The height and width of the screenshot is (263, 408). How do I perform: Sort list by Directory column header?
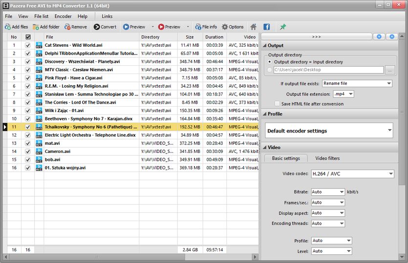(158, 37)
